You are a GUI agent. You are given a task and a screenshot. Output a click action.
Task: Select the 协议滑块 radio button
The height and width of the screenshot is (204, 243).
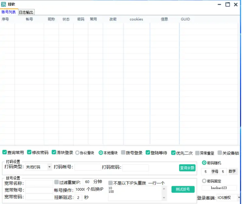pos(77,153)
